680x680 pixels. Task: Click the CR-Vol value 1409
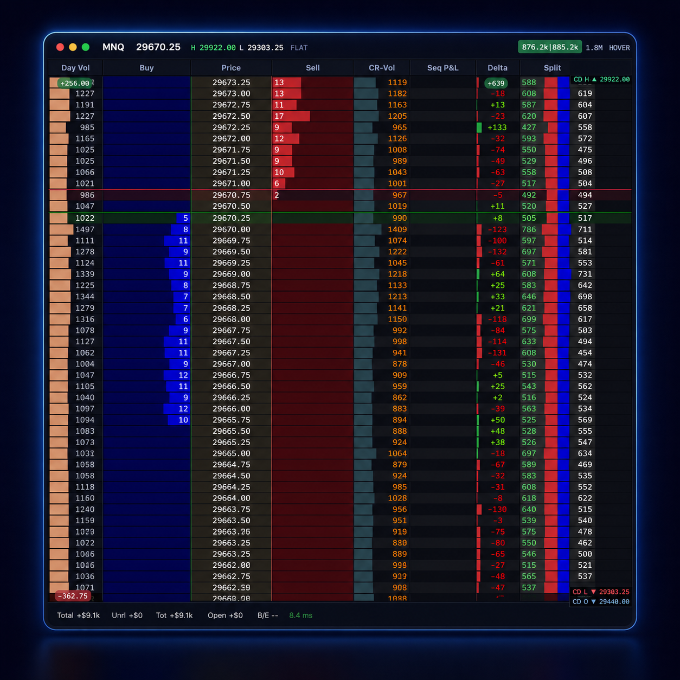pyautogui.click(x=397, y=229)
